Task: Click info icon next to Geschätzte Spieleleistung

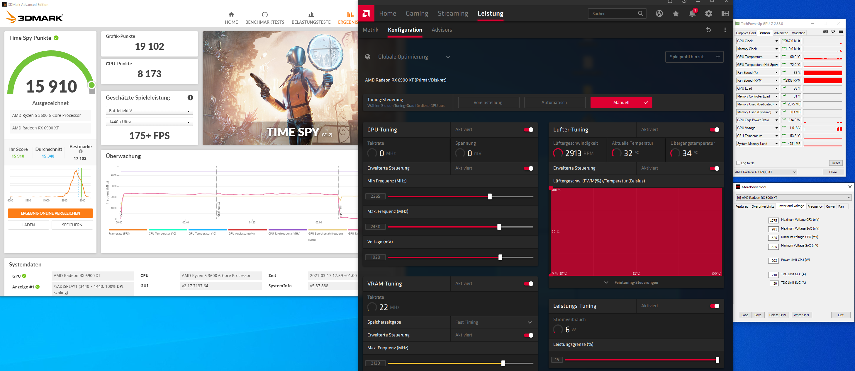Action: [190, 98]
